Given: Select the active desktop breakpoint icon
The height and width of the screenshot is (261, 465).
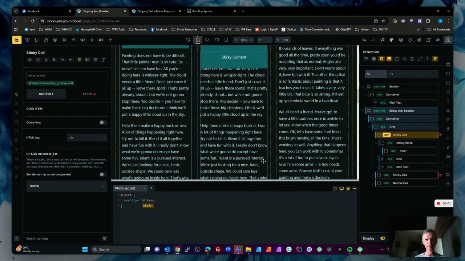Looking at the screenshot, I should point(198,40).
